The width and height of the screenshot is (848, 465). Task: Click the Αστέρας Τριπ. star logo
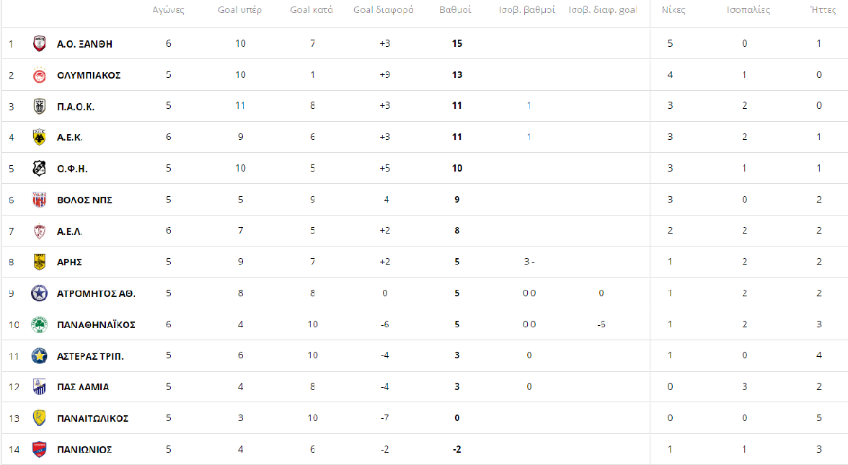[x=40, y=355]
